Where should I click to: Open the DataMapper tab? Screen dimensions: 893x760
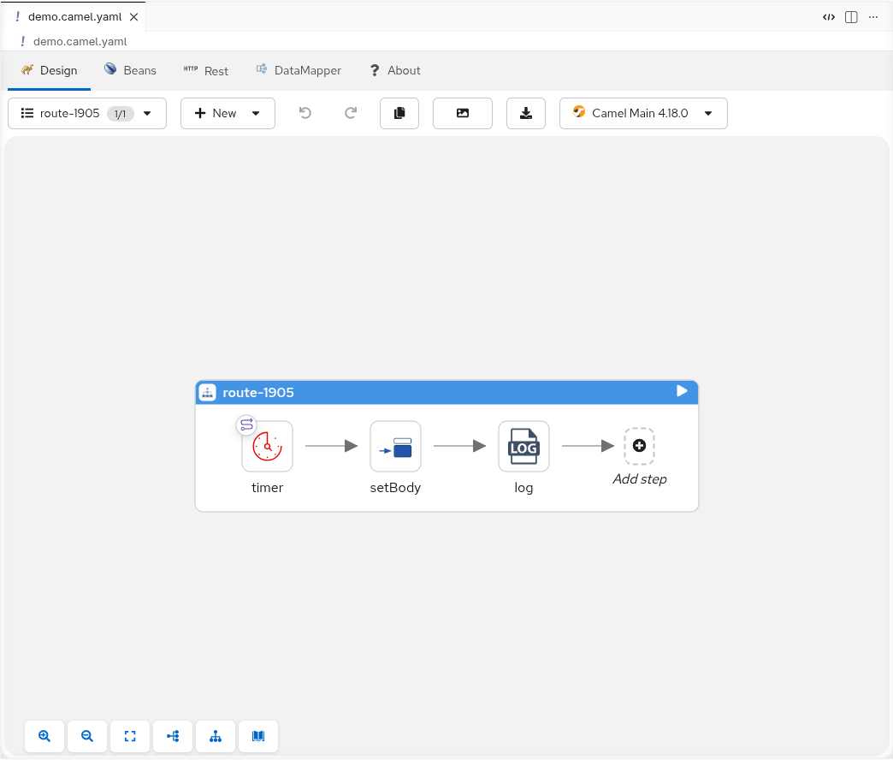coord(299,70)
